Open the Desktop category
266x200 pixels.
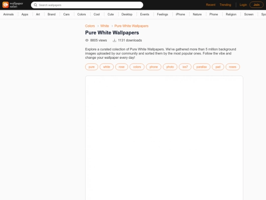[127, 14]
